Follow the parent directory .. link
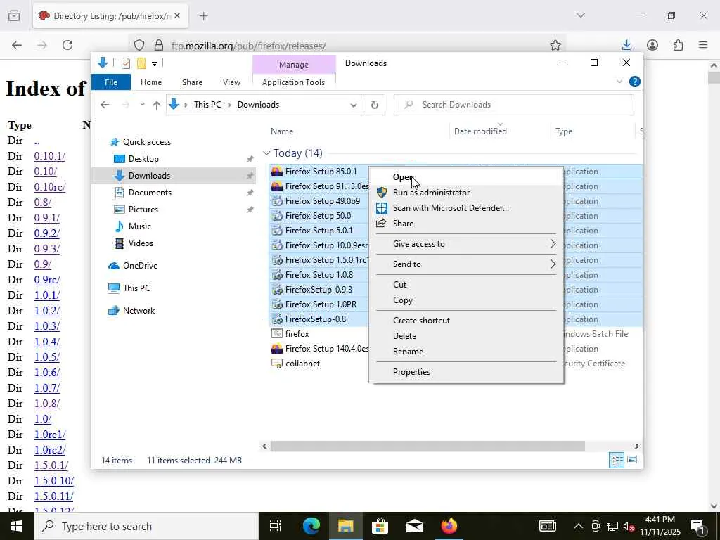This screenshot has width=720, height=540. pos(37,141)
